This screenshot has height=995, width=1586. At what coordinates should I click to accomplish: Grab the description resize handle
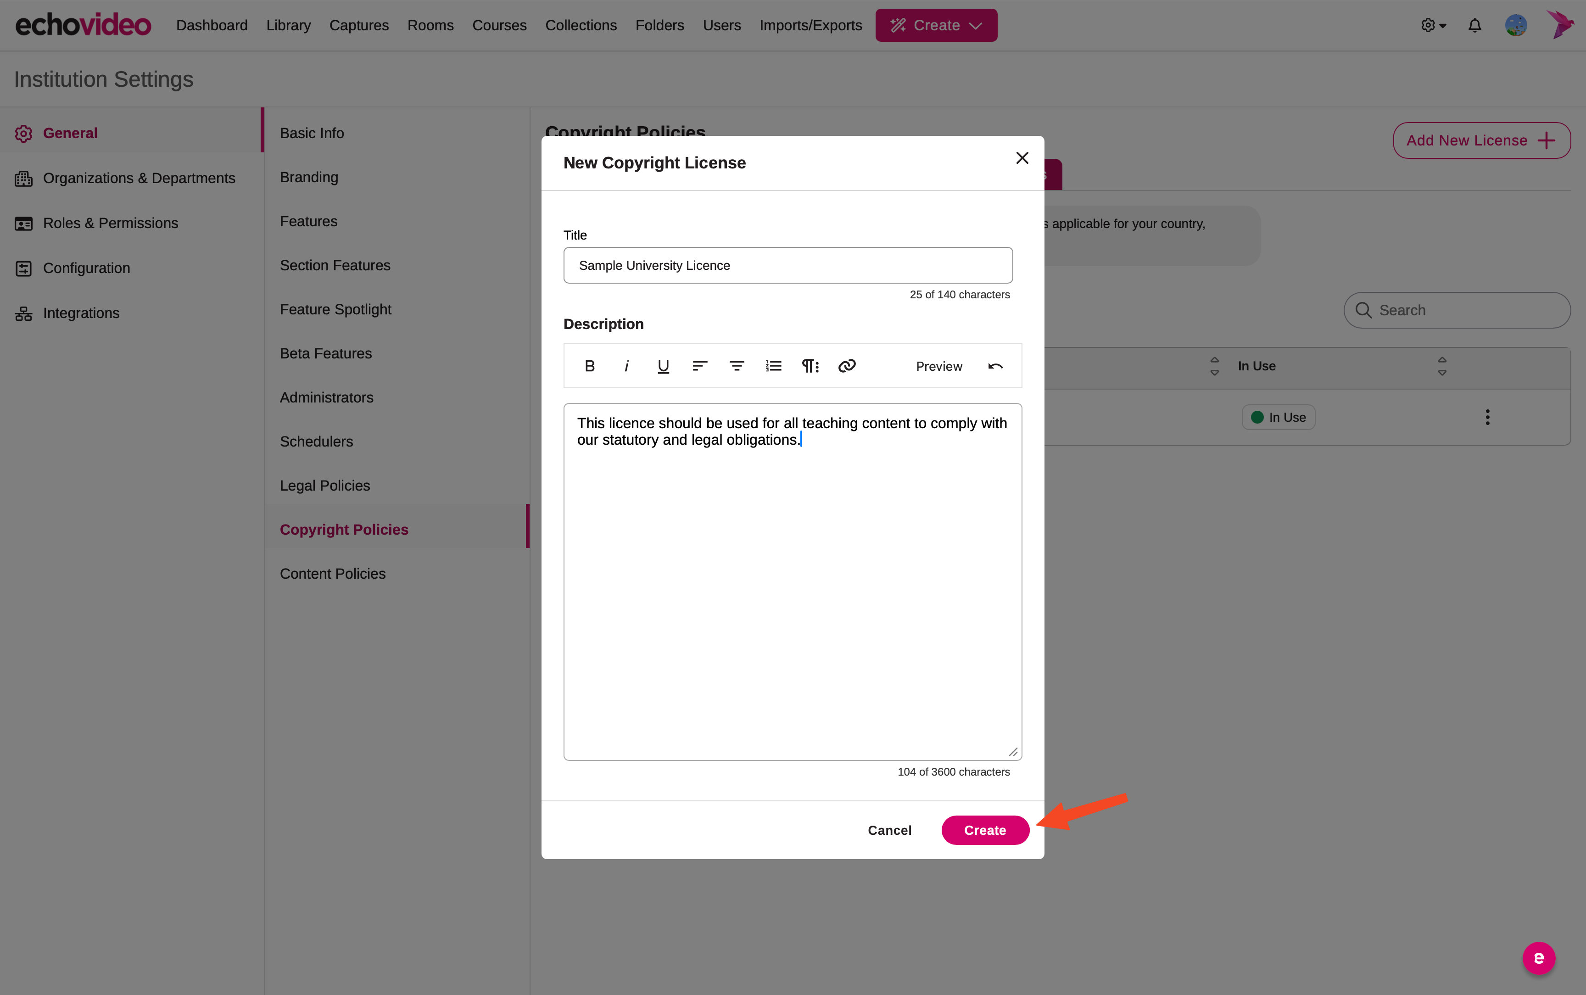pyautogui.click(x=1013, y=752)
